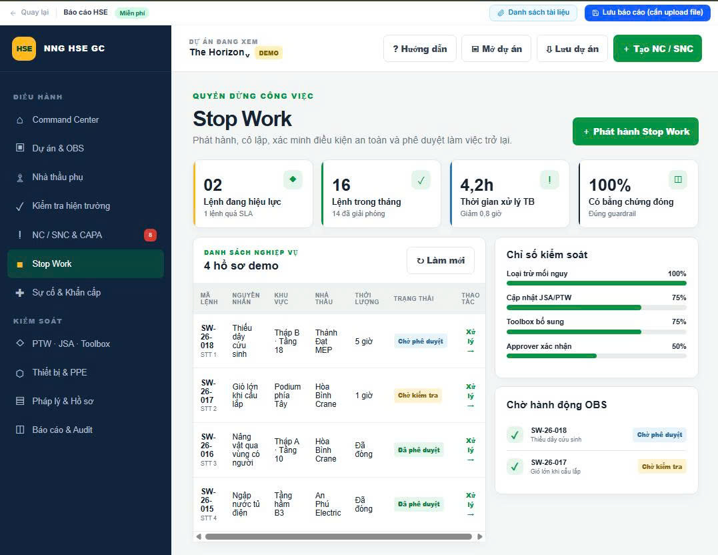The width and height of the screenshot is (718, 555).
Task: Click Chờ kiểm tra badge in OBS panel
Action: click(662, 466)
